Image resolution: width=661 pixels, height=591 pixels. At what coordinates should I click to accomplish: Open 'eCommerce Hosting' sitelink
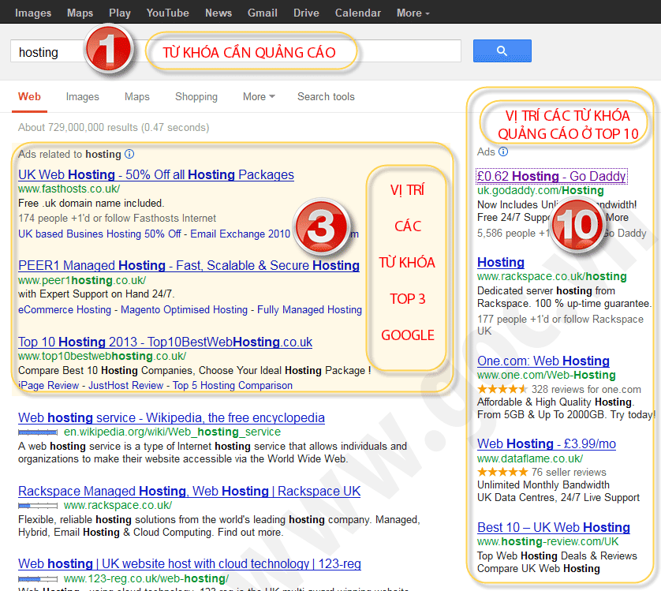point(65,309)
